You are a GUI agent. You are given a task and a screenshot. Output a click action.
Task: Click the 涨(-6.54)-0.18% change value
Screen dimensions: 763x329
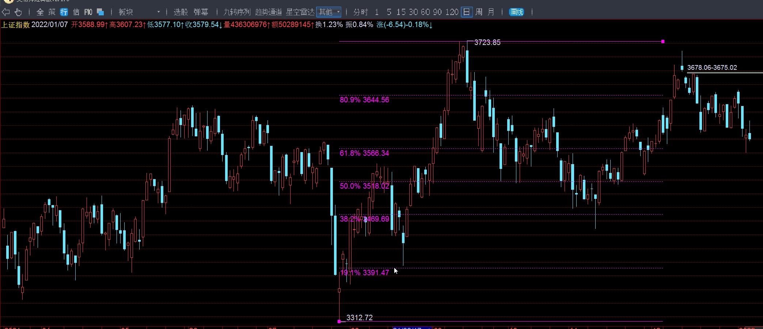[x=405, y=24]
